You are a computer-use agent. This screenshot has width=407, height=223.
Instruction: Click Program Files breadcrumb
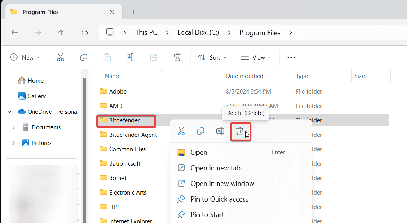(x=260, y=33)
